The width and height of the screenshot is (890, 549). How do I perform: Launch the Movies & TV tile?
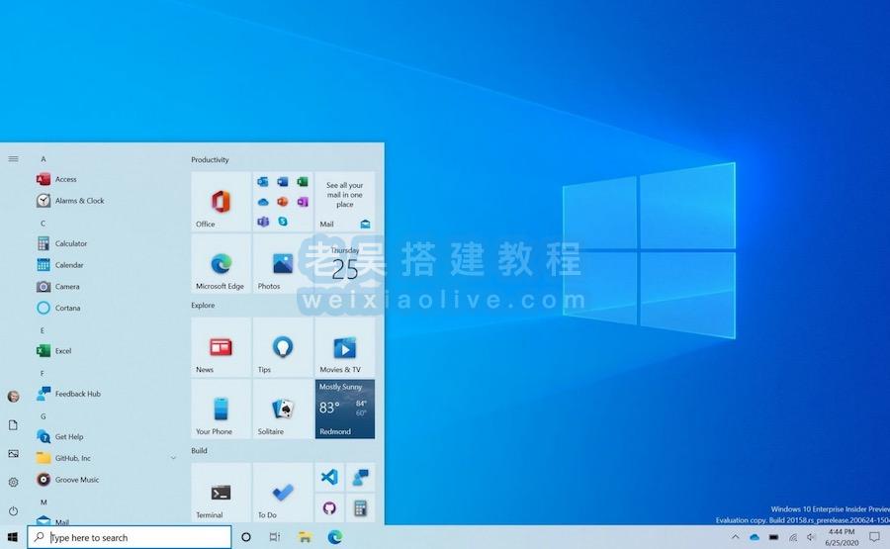[x=344, y=347]
